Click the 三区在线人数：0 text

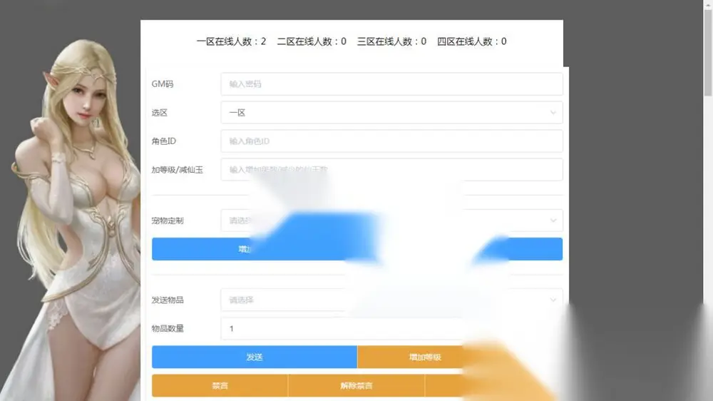click(391, 41)
